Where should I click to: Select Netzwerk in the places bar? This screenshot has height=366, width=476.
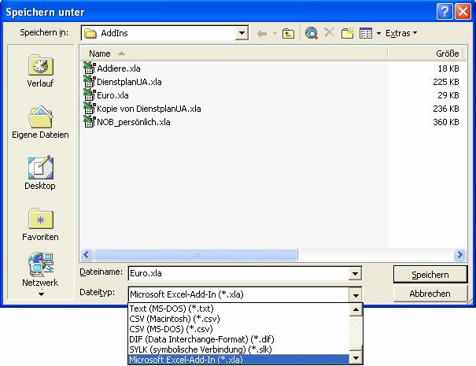40,272
